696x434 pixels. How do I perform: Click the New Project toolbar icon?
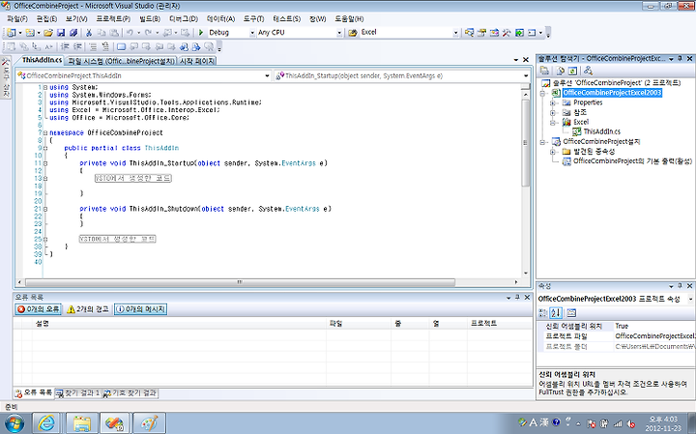12,33
